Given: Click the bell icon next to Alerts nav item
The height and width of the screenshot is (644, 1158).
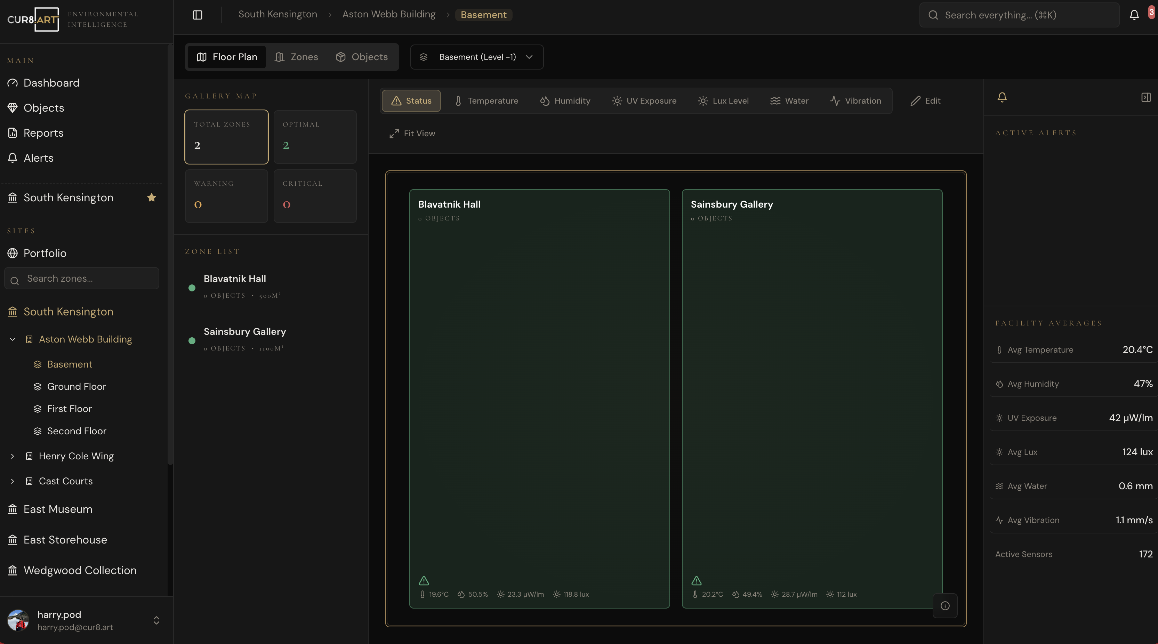Looking at the screenshot, I should pos(13,158).
